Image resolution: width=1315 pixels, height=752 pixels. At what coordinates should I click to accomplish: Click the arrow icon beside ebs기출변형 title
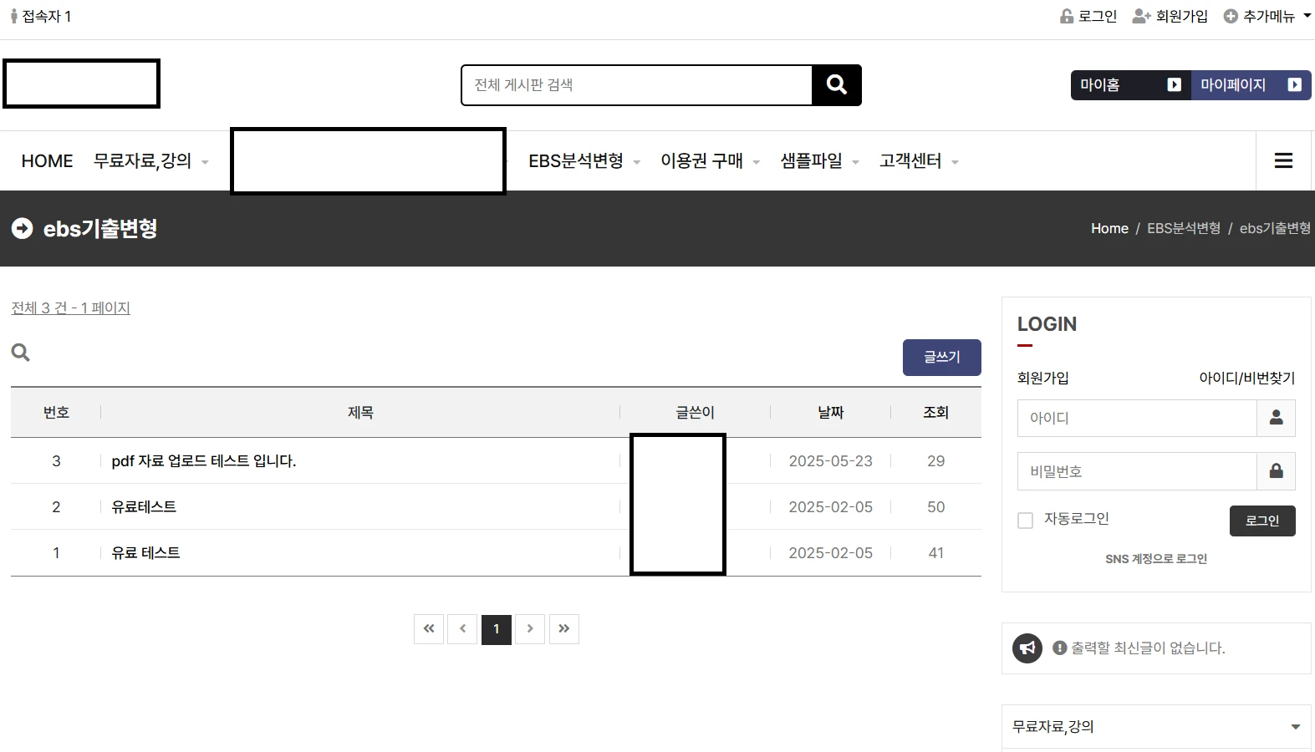point(22,228)
